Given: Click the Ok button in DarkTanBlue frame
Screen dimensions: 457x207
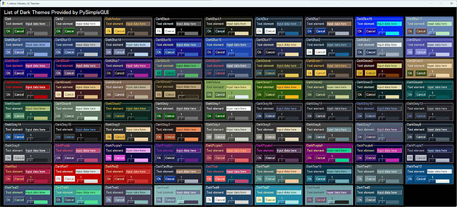Looking at the screenshot, I should click(x=158, y=179).
